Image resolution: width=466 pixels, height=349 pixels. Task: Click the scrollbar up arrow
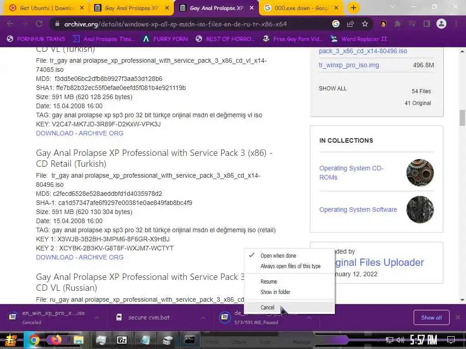(x=462, y=51)
